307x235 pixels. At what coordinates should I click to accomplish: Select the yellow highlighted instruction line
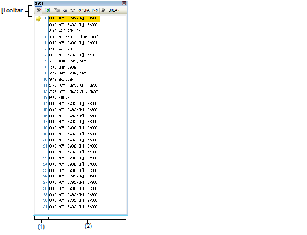(74, 19)
